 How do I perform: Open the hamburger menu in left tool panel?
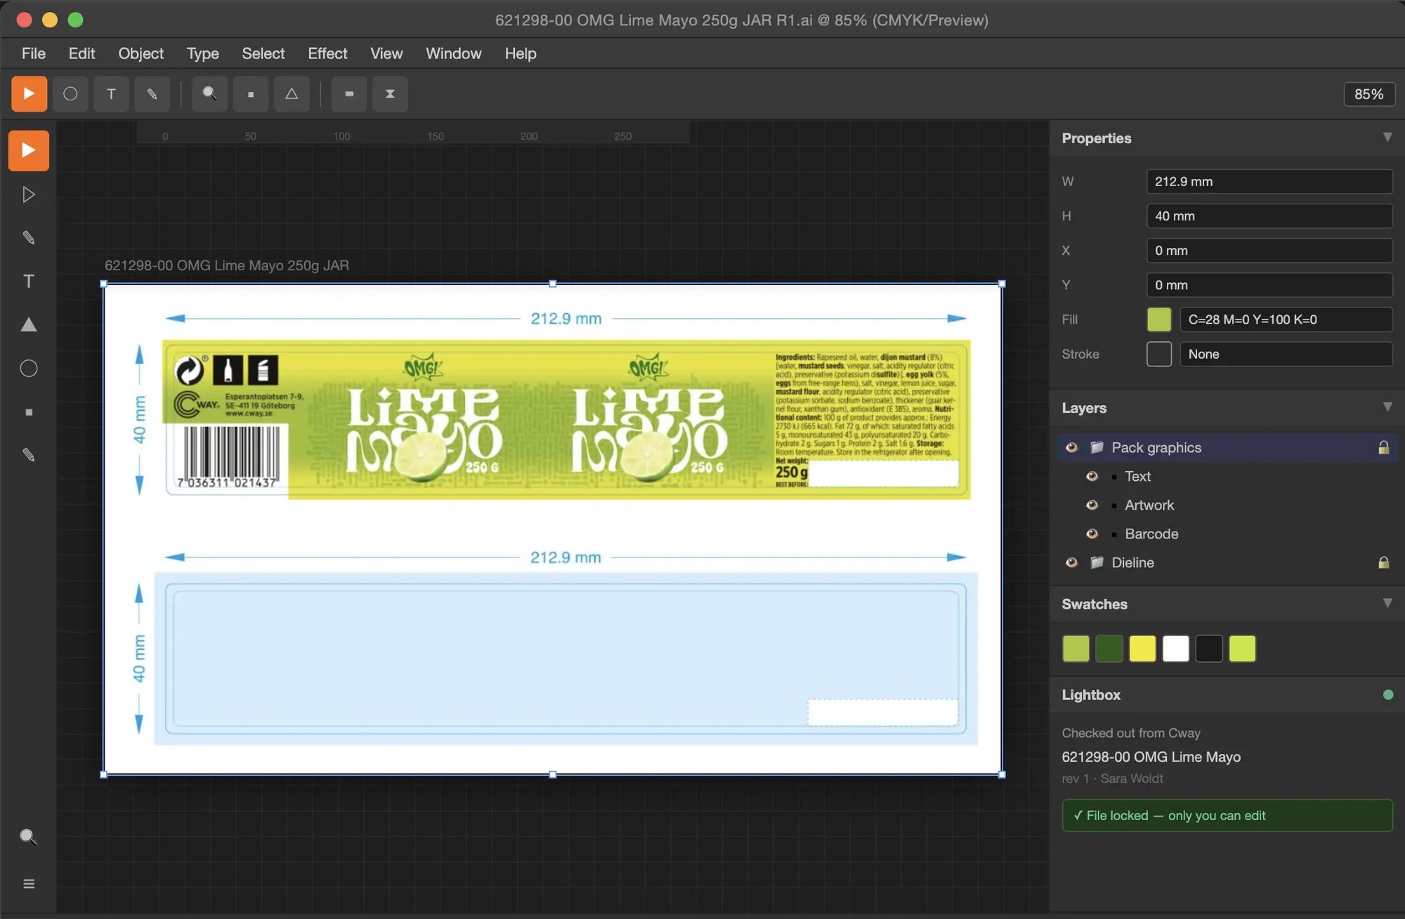click(x=29, y=884)
